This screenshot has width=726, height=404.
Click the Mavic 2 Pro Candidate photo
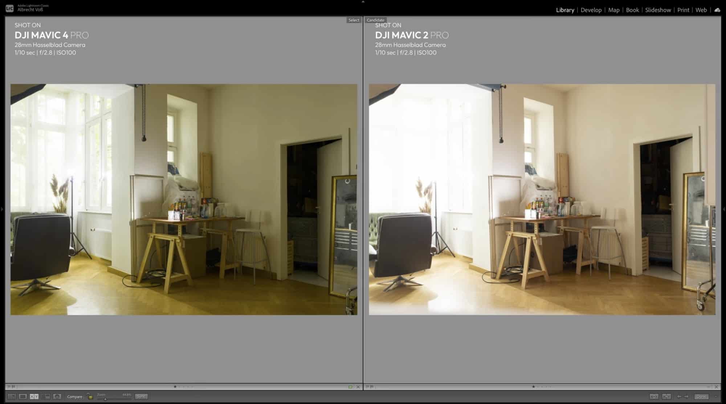click(x=542, y=199)
